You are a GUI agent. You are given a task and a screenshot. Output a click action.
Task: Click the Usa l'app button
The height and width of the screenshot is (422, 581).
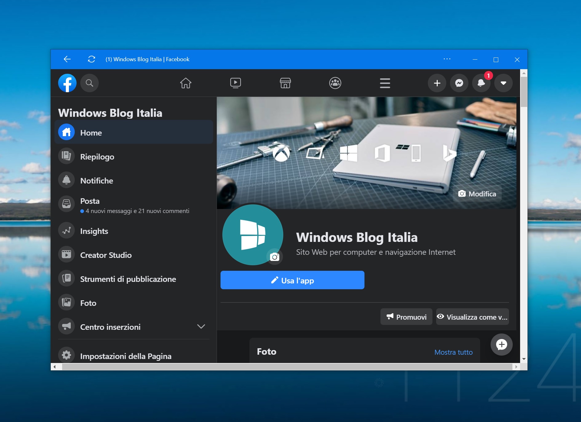[292, 280]
